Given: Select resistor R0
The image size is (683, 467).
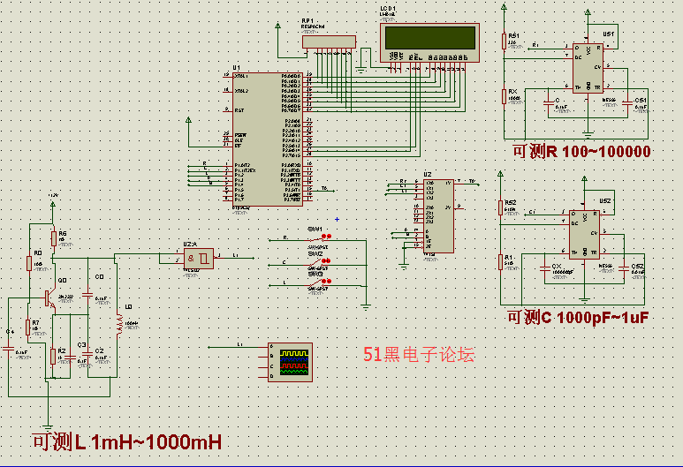Looking at the screenshot, I should pyautogui.click(x=29, y=263).
